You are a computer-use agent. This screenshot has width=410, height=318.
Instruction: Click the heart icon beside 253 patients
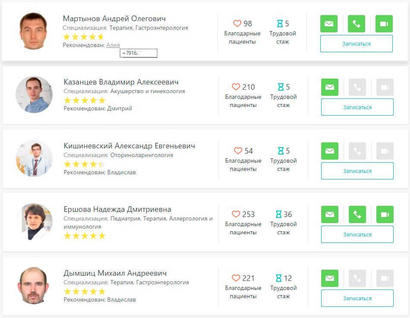tap(236, 214)
